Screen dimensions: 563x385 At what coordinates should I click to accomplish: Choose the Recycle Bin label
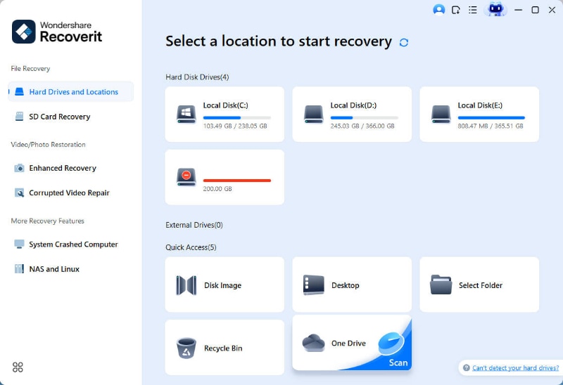223,348
